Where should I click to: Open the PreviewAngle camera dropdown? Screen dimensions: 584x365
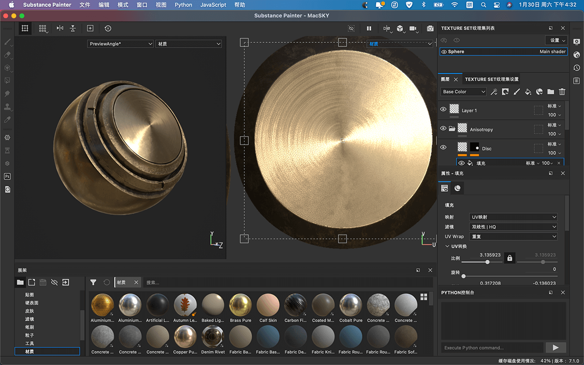point(120,44)
